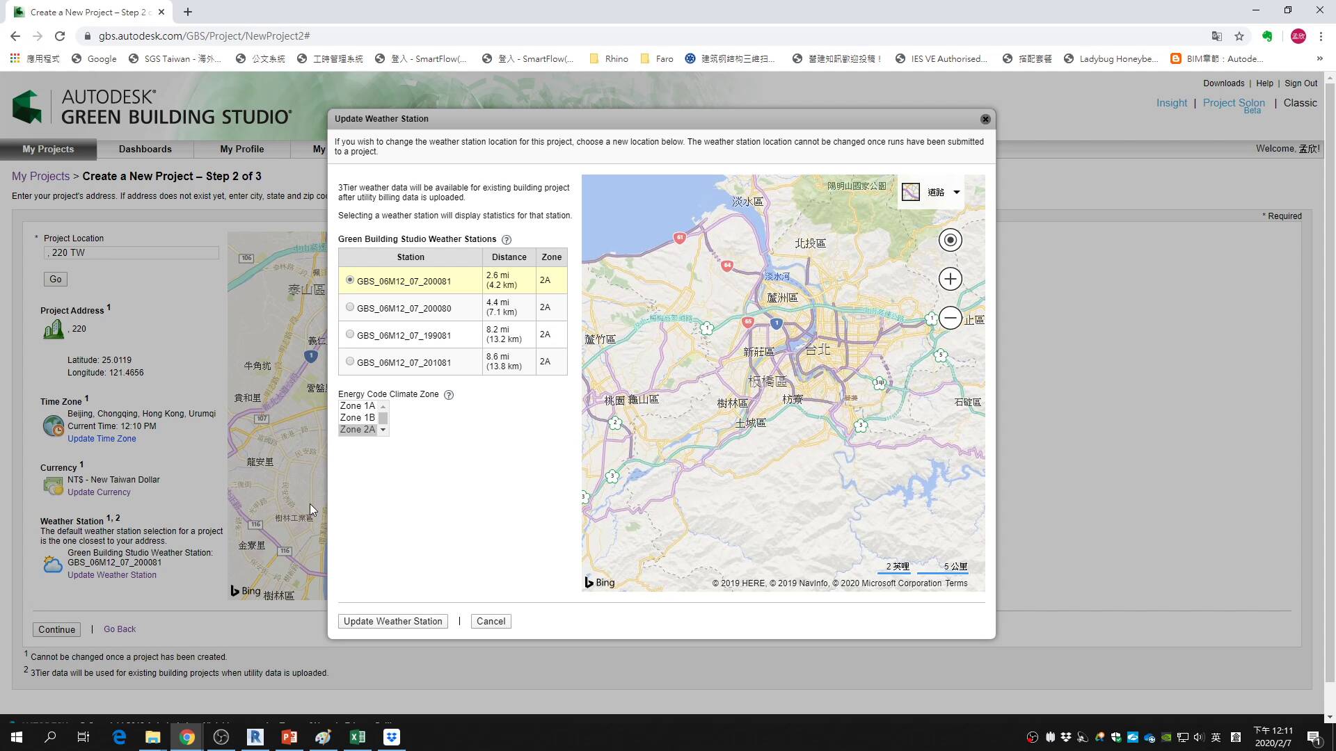
Task: Click the currency money icon
Action: pyautogui.click(x=54, y=486)
